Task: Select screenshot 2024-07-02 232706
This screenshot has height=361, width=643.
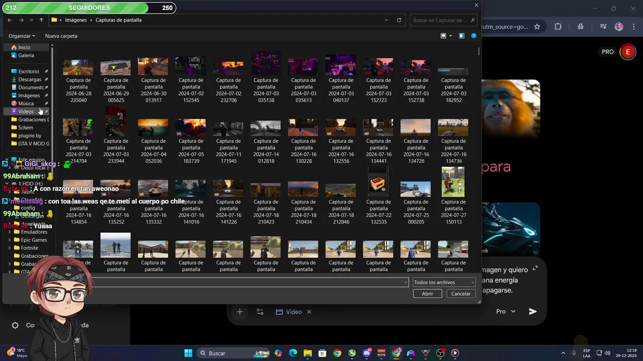Action: tap(228, 79)
